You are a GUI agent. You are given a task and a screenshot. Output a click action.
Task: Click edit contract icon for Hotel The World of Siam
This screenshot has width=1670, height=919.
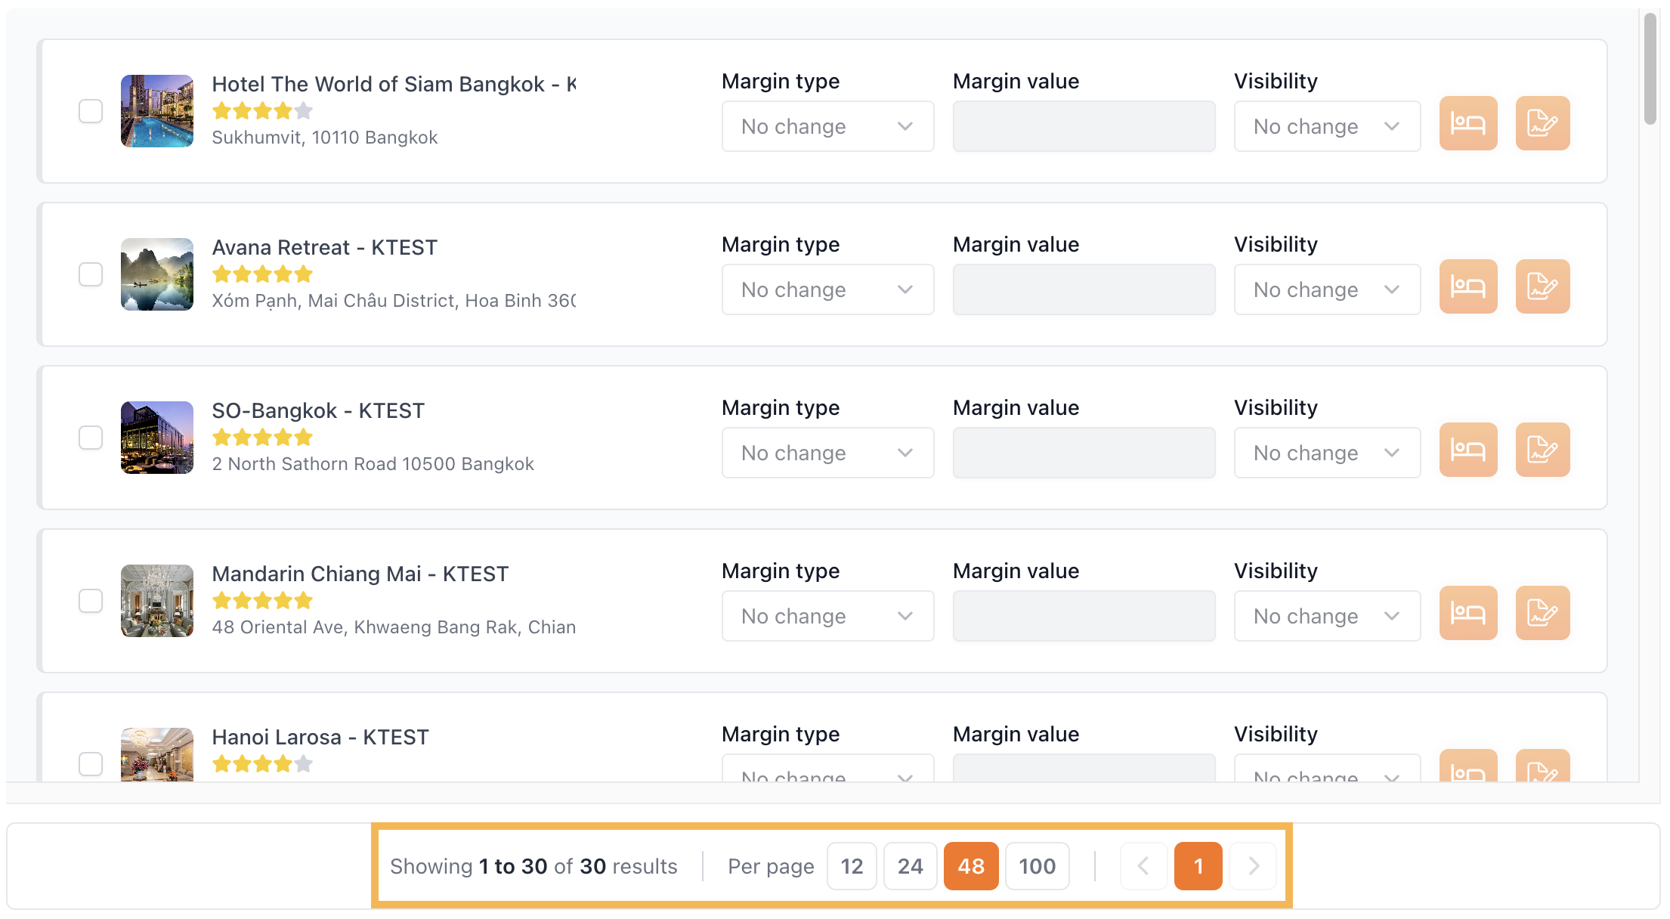click(x=1542, y=123)
